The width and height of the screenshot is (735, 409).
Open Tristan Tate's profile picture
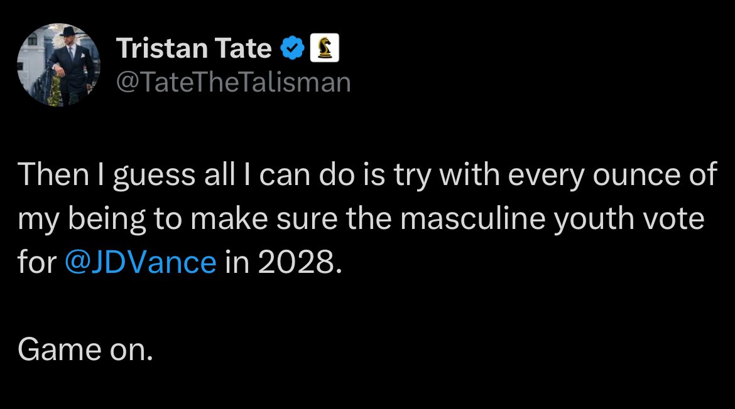58,65
